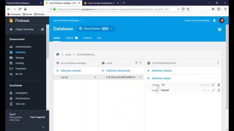Open the help question mark icon
This screenshot has width=234, height=131.
point(219,29)
